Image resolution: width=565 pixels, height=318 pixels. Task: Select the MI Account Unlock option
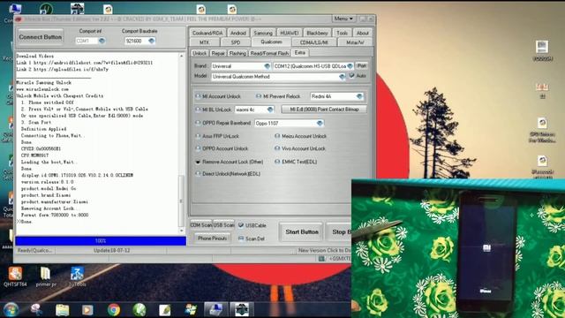[218, 96]
